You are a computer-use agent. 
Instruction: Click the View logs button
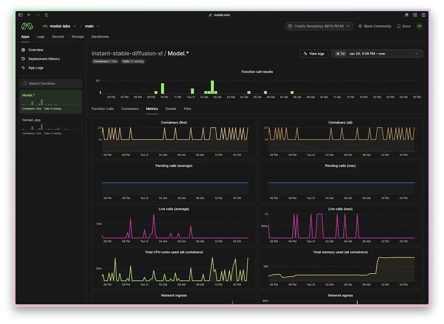click(313, 53)
